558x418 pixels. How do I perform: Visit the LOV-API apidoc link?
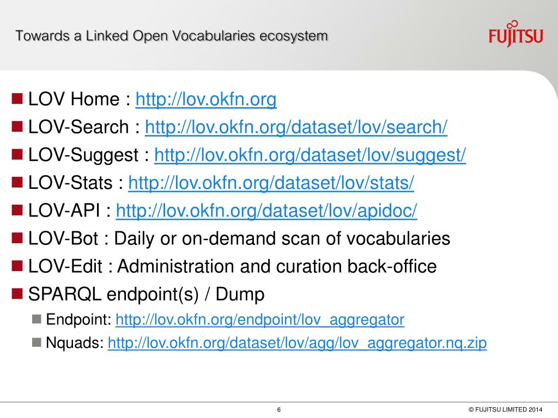(266, 211)
